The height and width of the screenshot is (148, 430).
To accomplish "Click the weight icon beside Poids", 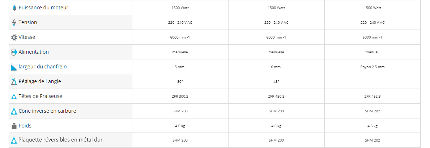I will click(x=14, y=126).
